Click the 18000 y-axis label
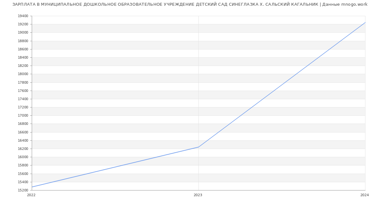This screenshot has height=206, width=381. point(23,74)
